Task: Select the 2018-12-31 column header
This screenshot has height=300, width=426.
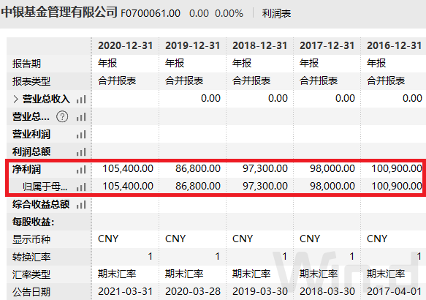Action: coord(259,45)
